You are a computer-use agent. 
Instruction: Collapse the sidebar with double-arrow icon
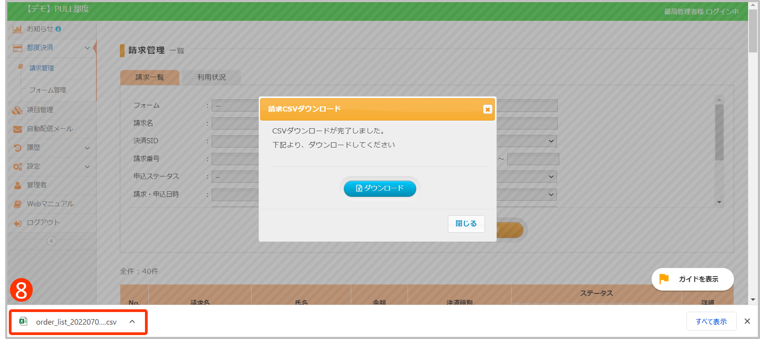tap(51, 241)
